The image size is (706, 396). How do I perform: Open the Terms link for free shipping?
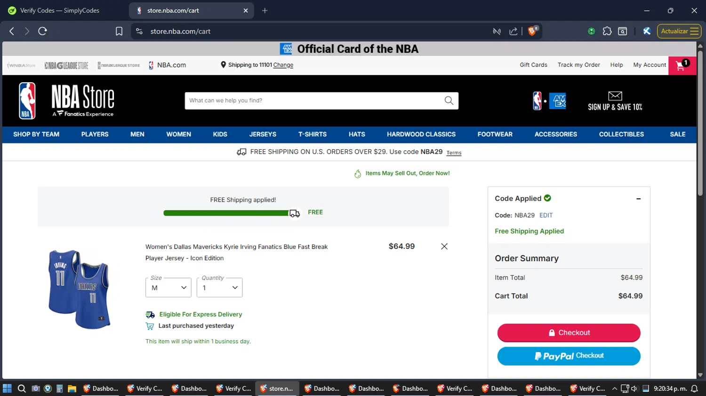pyautogui.click(x=454, y=153)
